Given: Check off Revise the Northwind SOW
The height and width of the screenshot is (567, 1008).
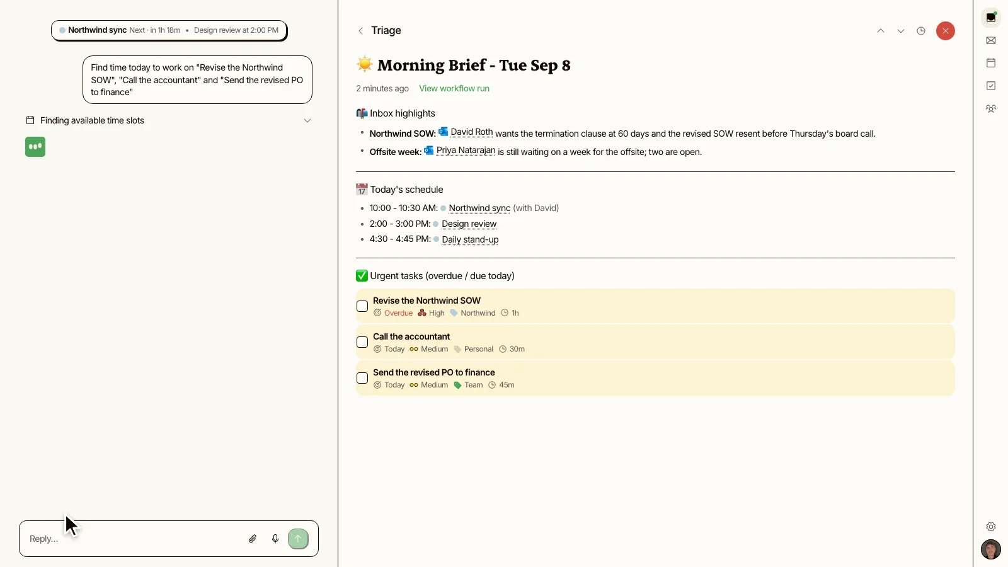Looking at the screenshot, I should (x=362, y=306).
